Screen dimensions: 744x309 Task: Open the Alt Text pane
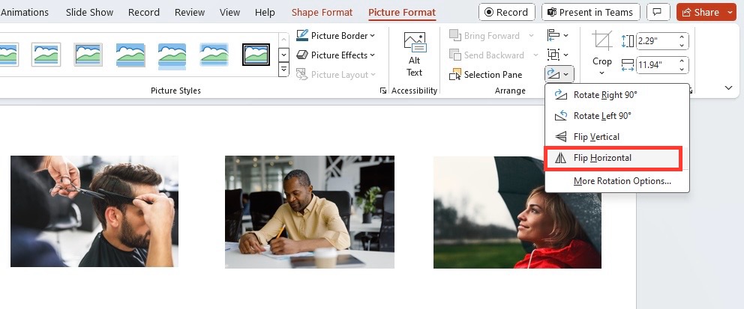pyautogui.click(x=414, y=54)
